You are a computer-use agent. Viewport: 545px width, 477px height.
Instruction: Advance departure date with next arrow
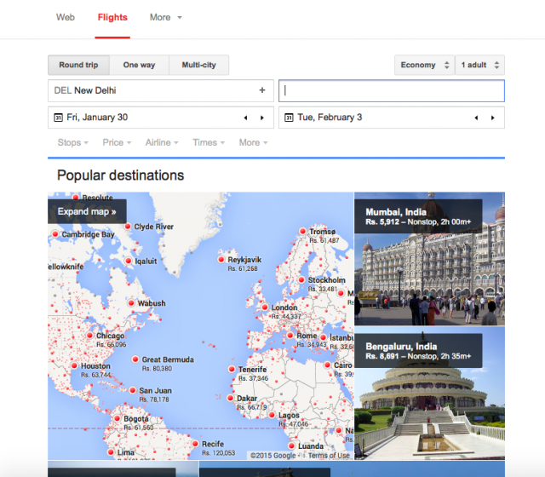pyautogui.click(x=261, y=118)
